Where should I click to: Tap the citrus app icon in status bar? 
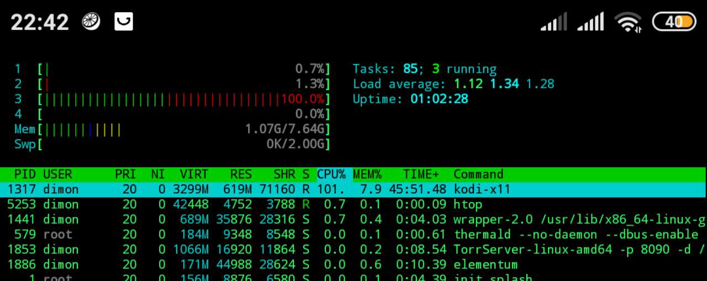91,22
